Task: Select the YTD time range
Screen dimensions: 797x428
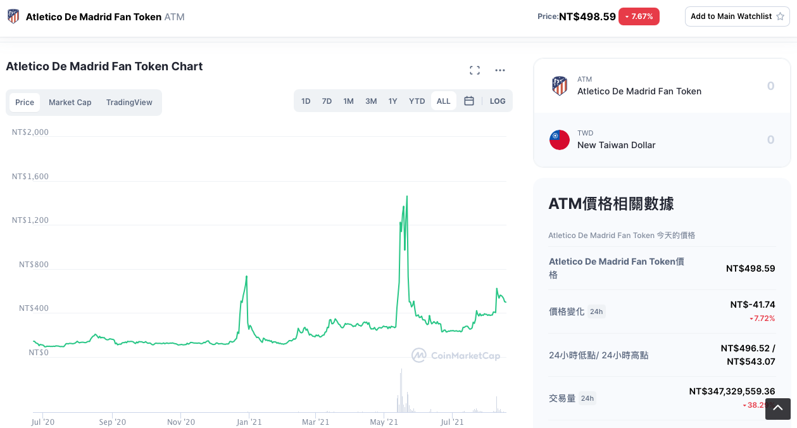Action: (417, 101)
